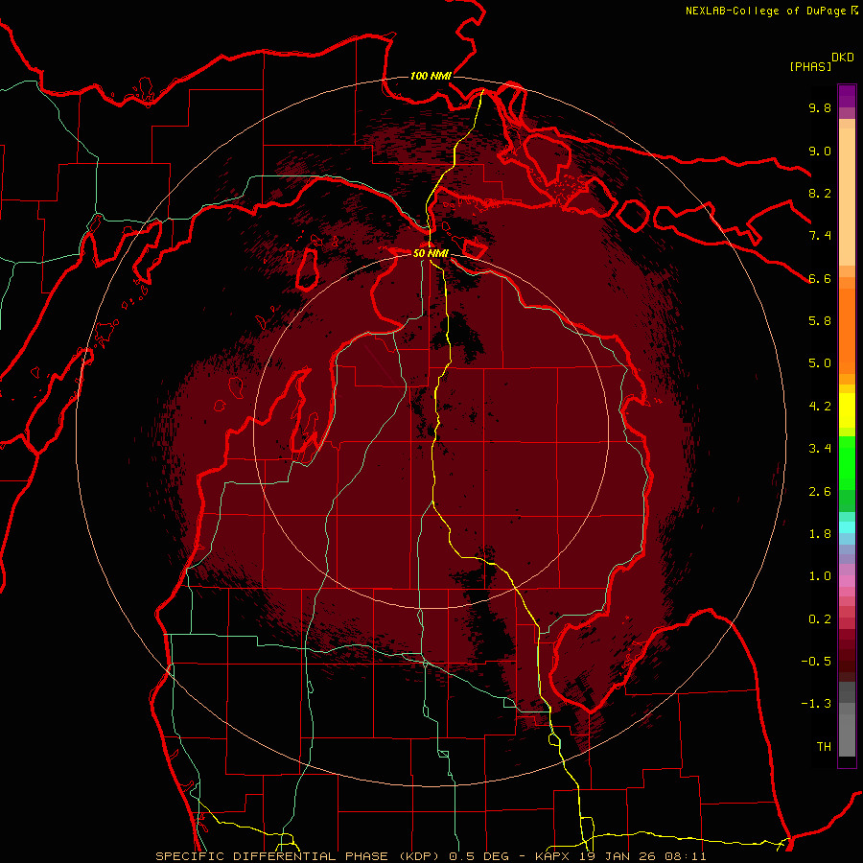863x863 pixels.
Task: Click the TH threshold label on scale
Action: coord(824,747)
